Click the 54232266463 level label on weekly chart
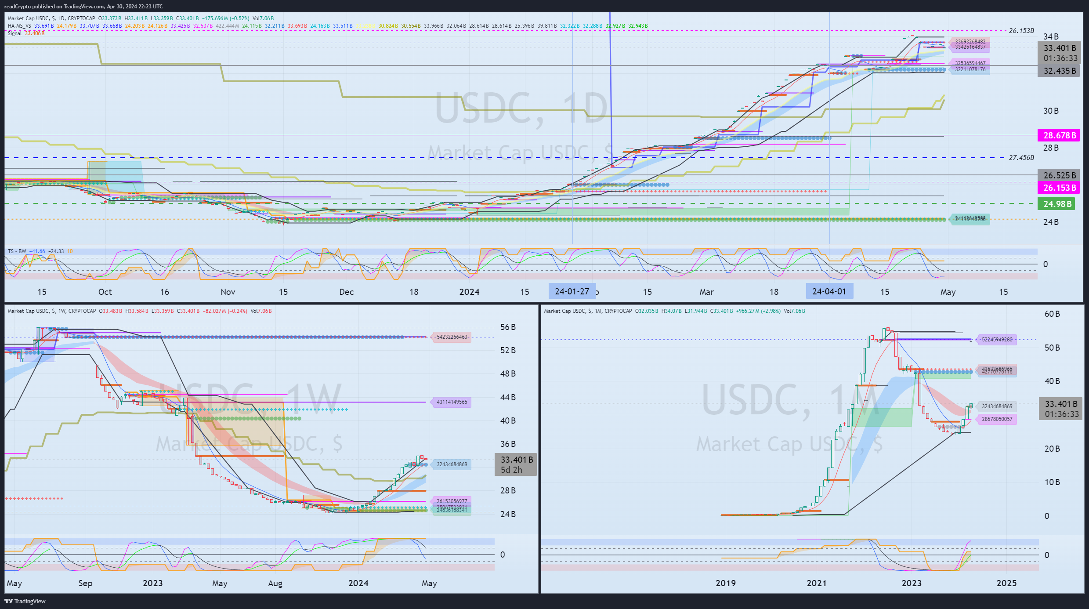The width and height of the screenshot is (1089, 609). tap(452, 337)
